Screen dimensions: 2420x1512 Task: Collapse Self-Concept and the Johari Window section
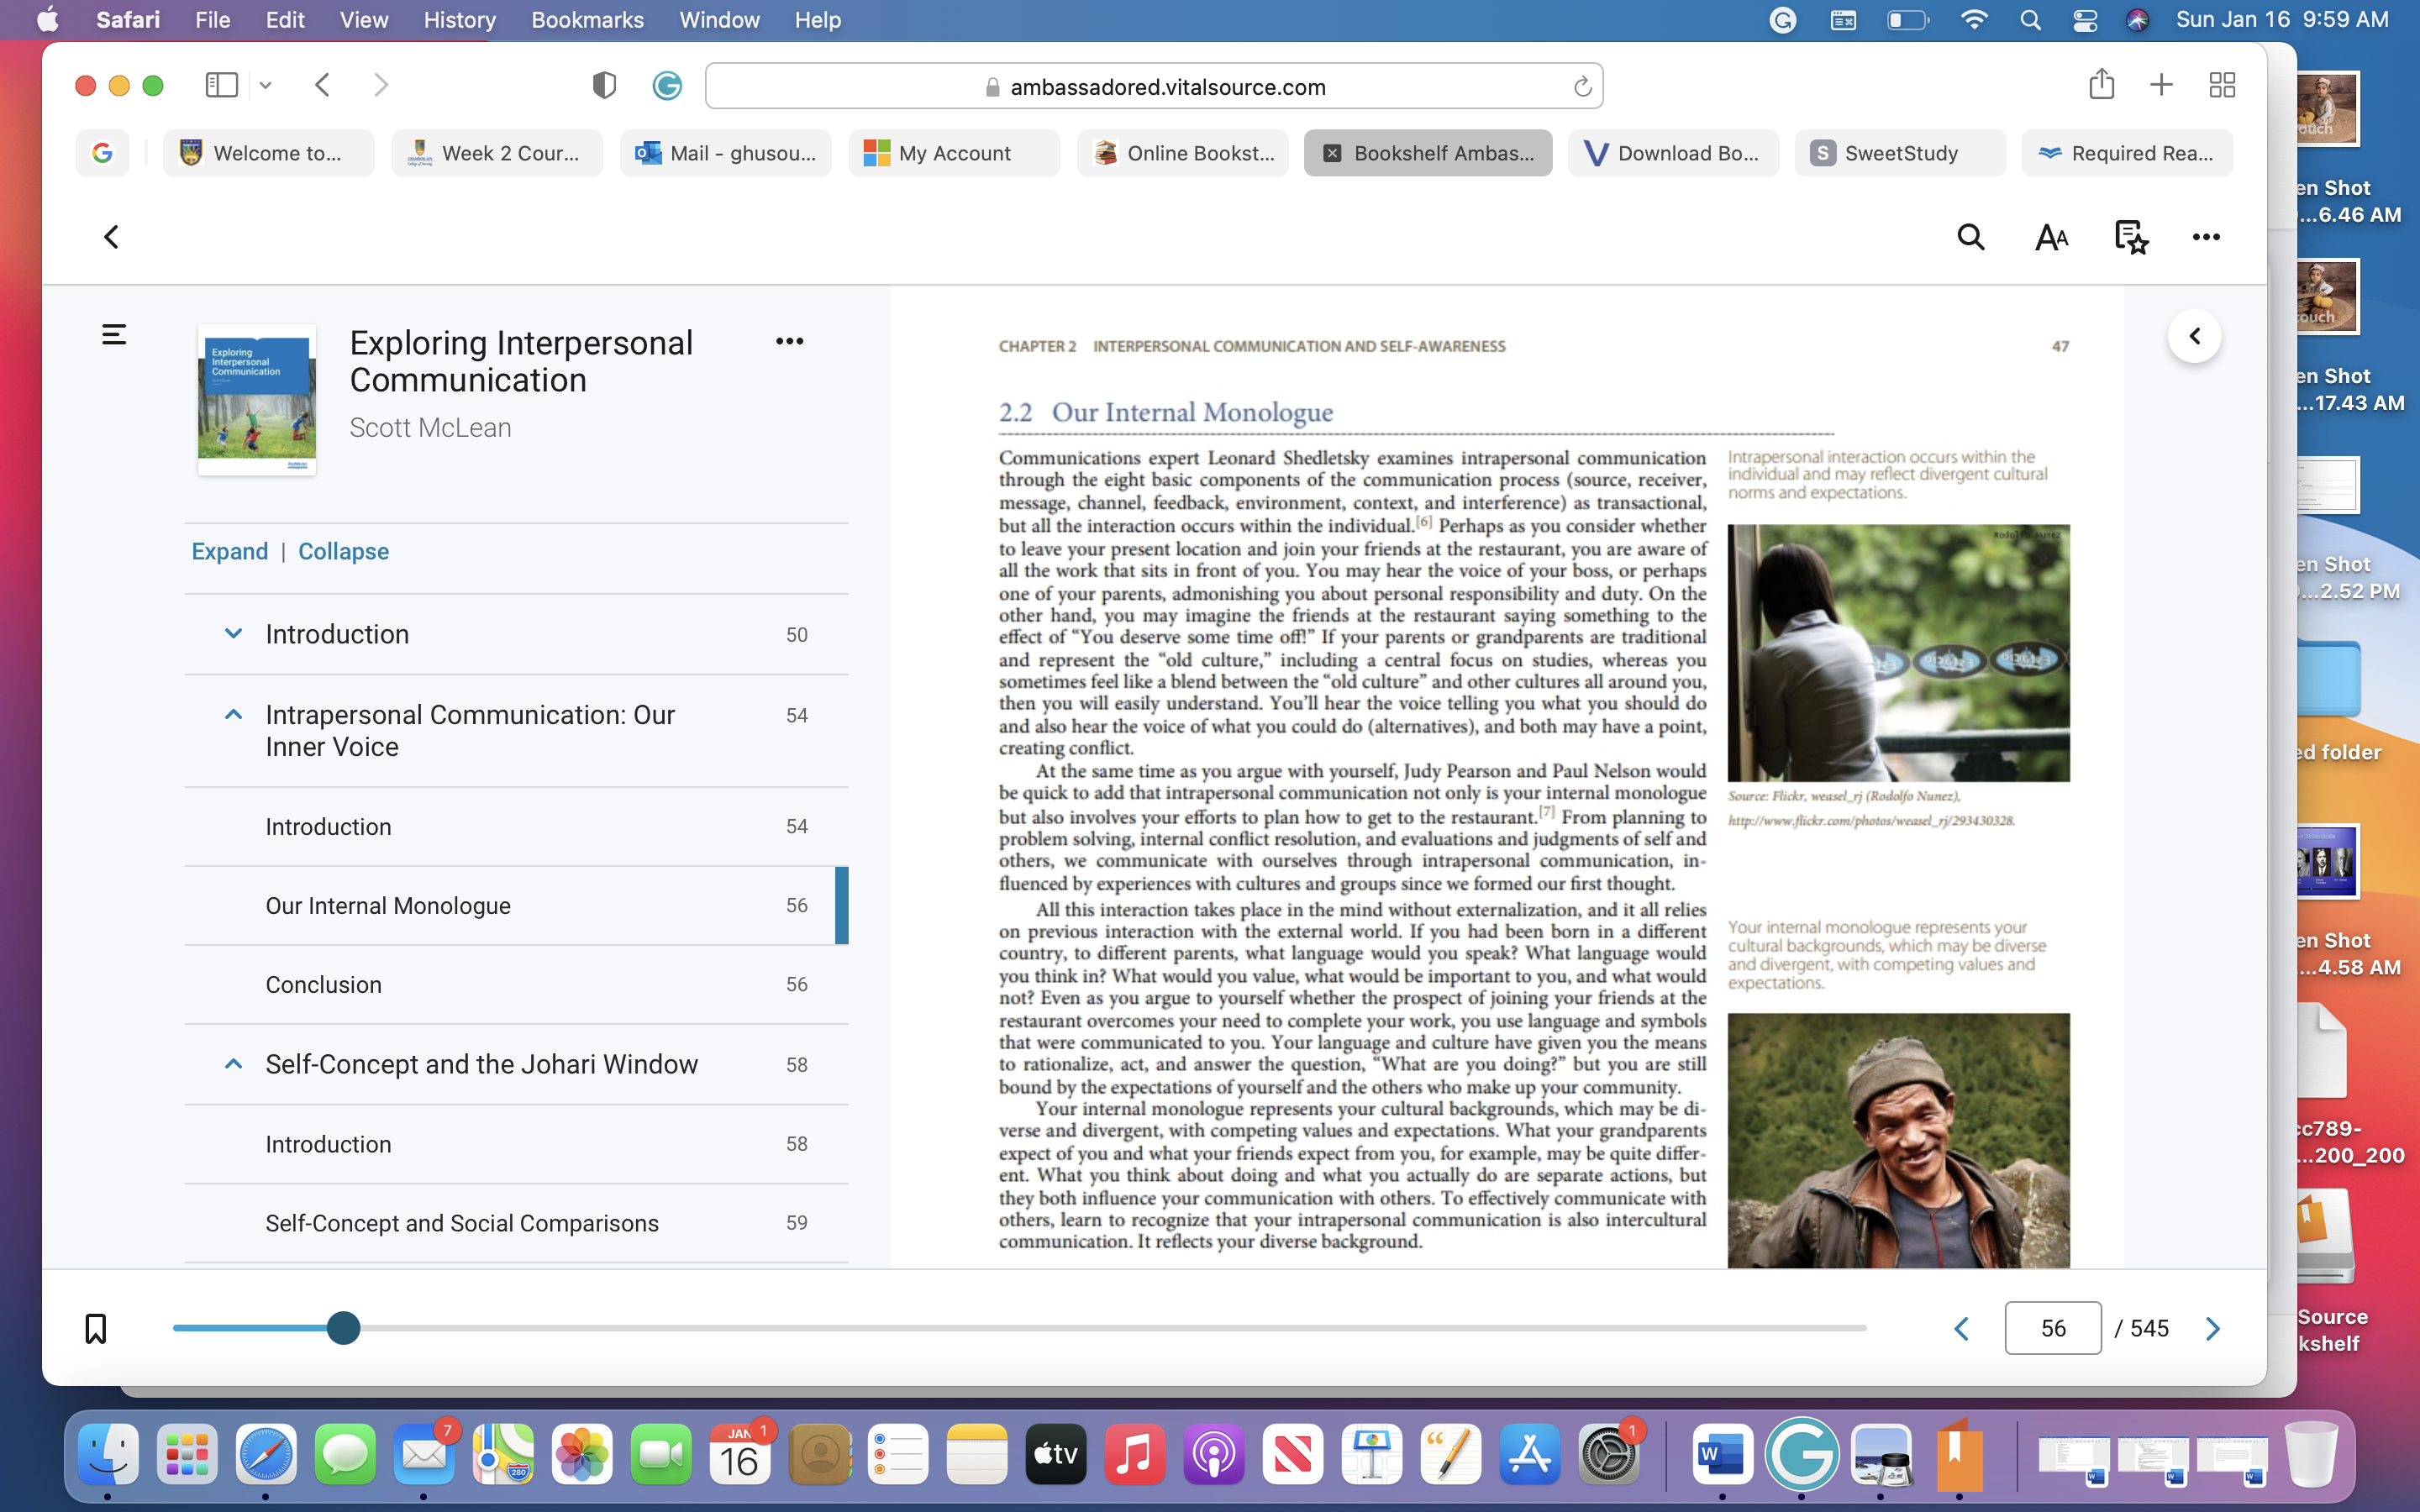(233, 1064)
